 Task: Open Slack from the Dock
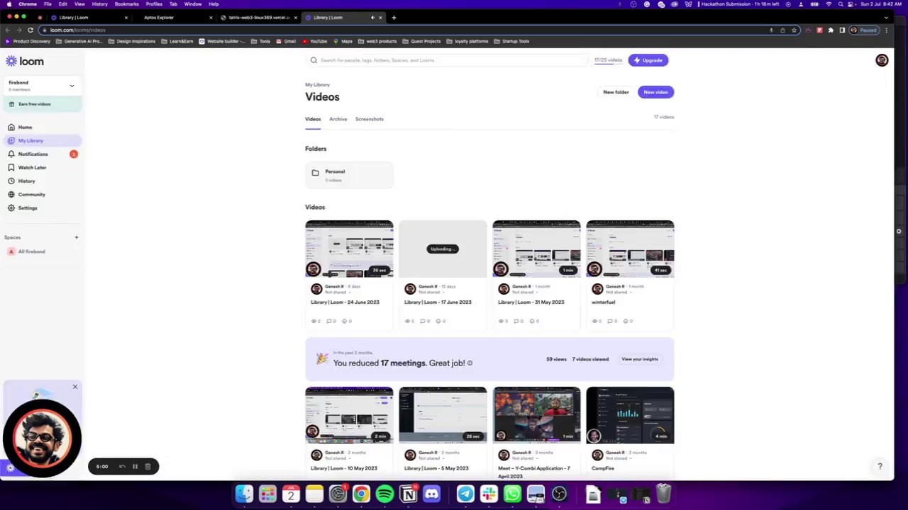[489, 494]
